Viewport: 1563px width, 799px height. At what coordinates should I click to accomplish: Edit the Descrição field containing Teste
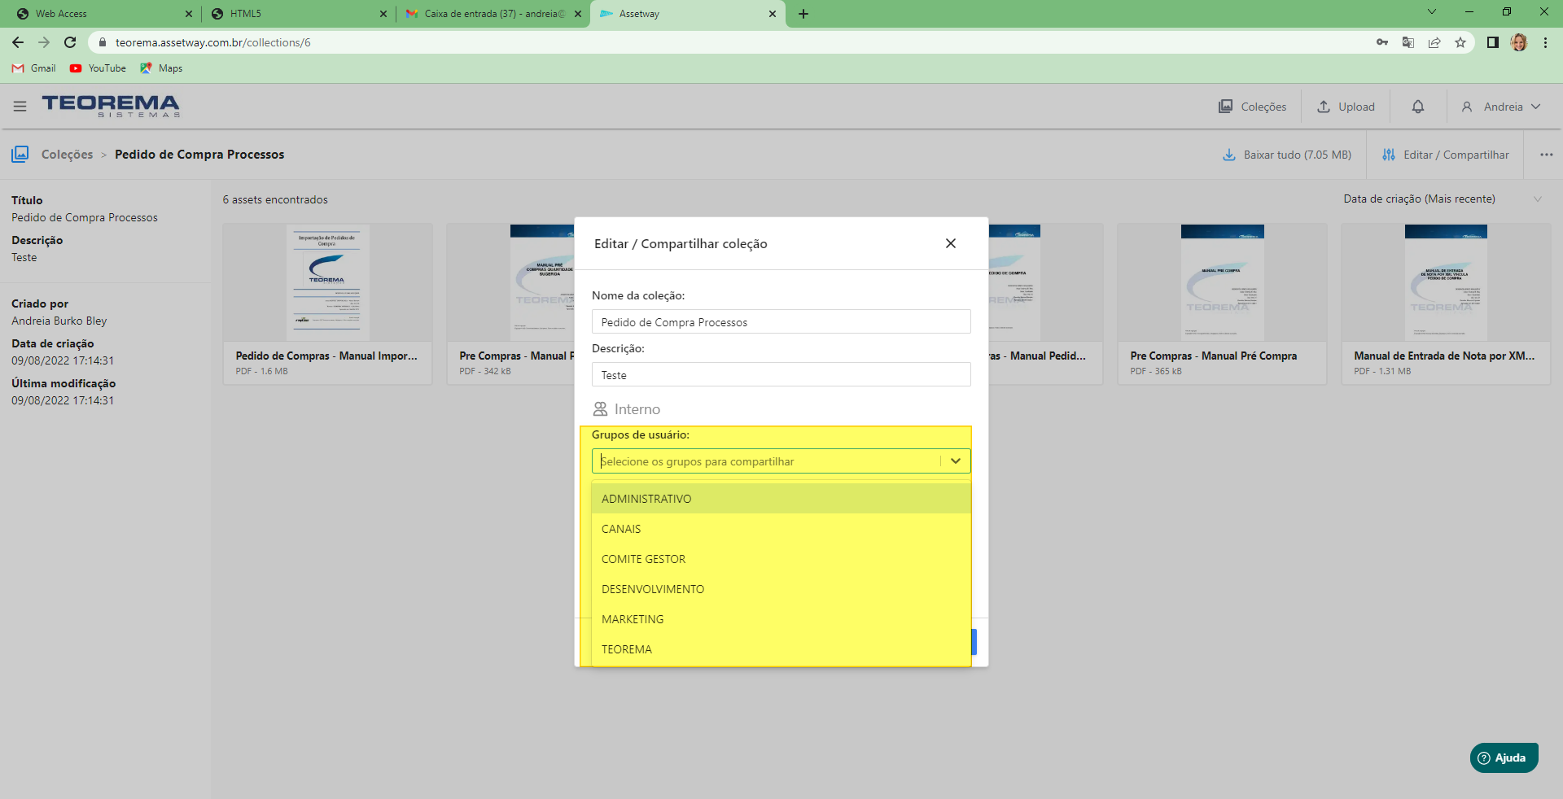pyautogui.click(x=781, y=375)
